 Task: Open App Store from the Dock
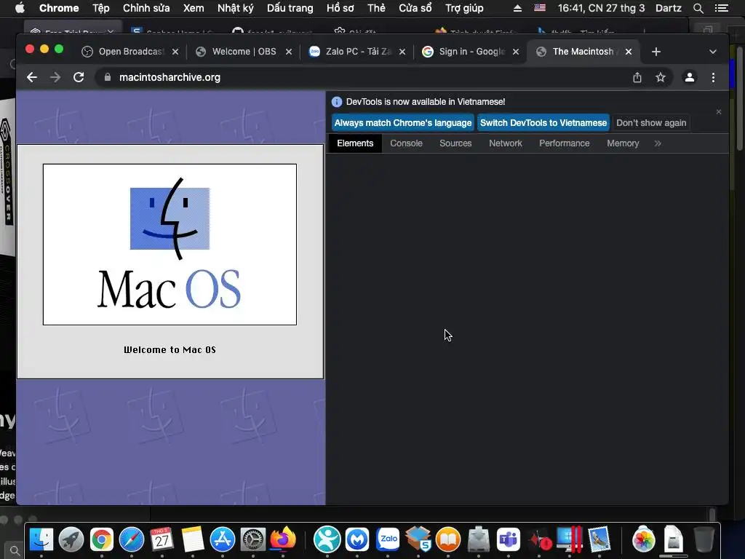point(223,539)
